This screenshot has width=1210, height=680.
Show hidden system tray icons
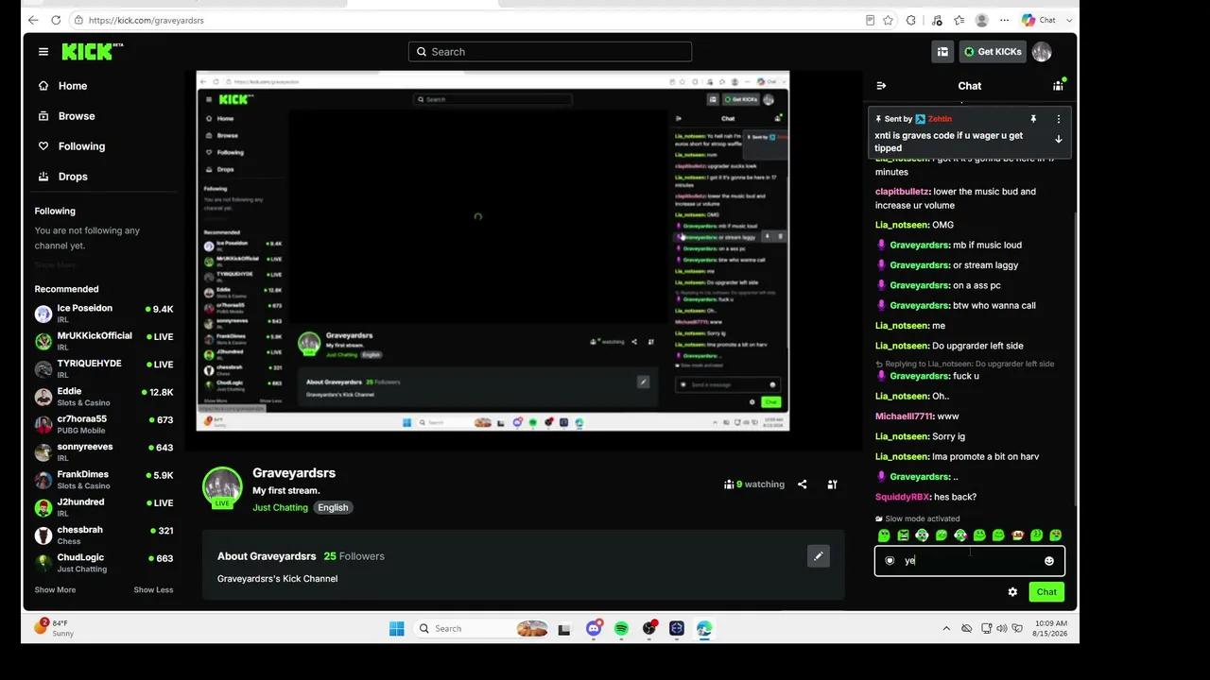(x=946, y=629)
